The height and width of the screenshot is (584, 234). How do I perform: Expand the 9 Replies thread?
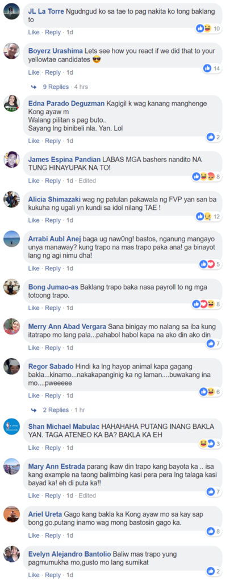pyautogui.click(x=56, y=87)
